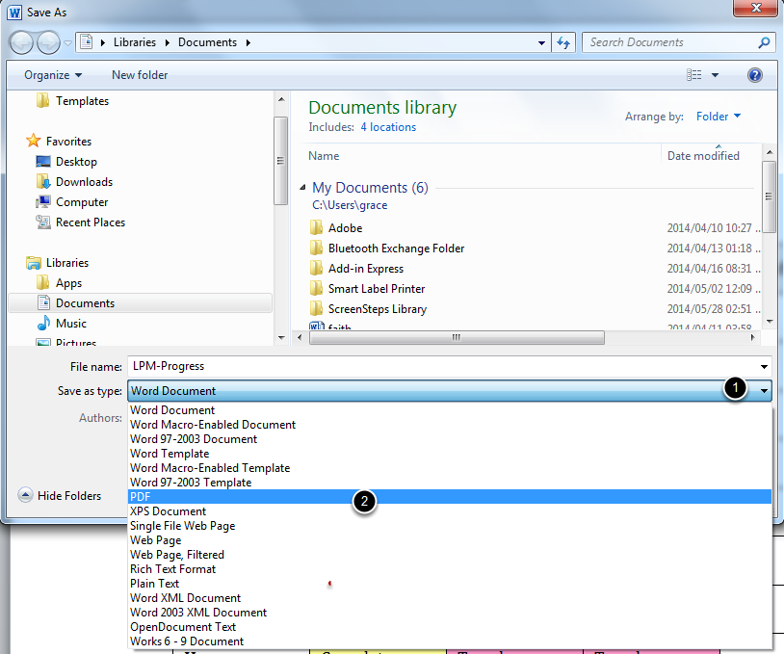The height and width of the screenshot is (654, 784).
Task: Click the search magnifier in Search Documents
Action: [764, 42]
